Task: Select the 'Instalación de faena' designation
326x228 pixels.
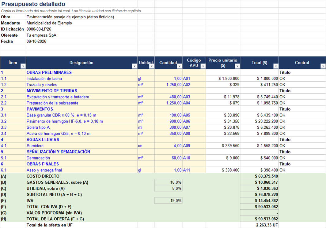Action: pyautogui.click(x=81, y=79)
